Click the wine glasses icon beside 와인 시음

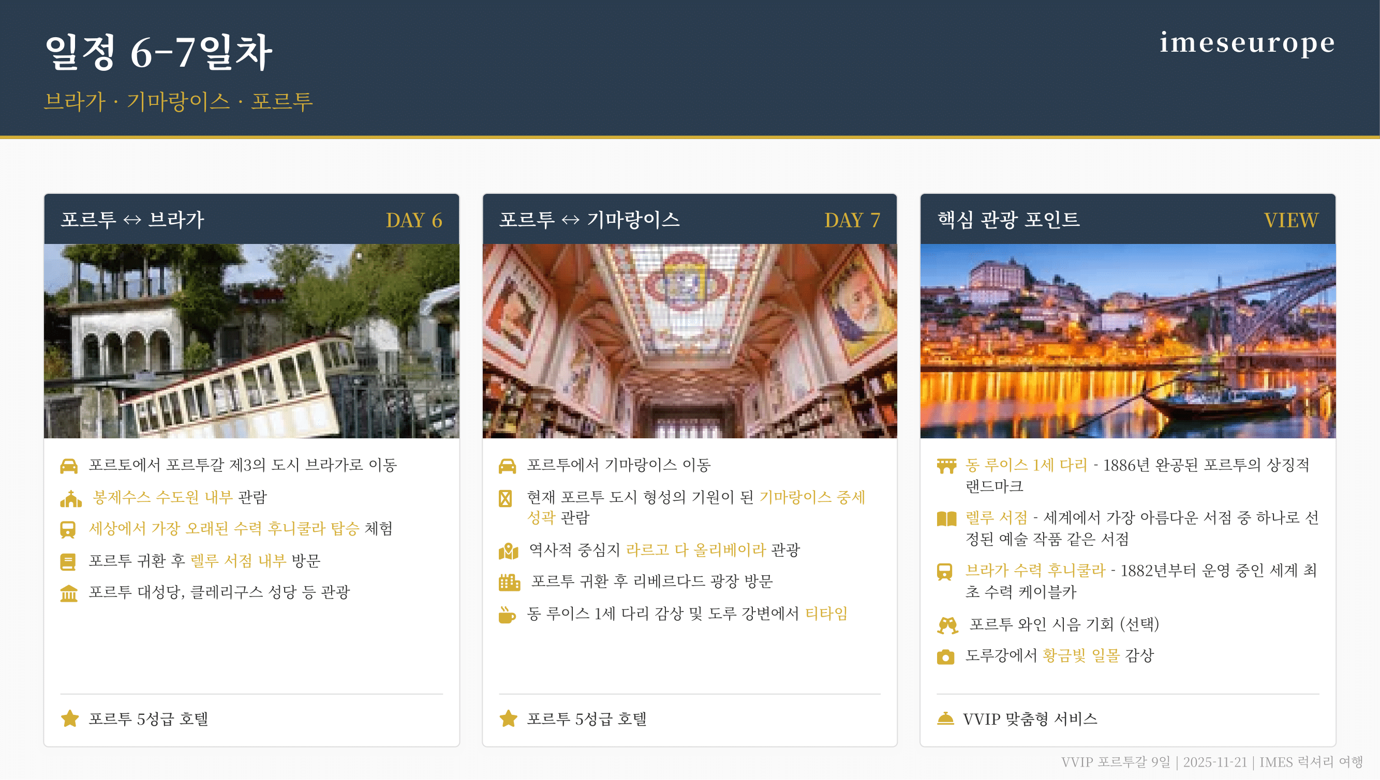click(947, 625)
